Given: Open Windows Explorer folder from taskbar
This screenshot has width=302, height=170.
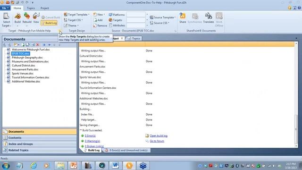Looking at the screenshot, I should click(60, 166).
